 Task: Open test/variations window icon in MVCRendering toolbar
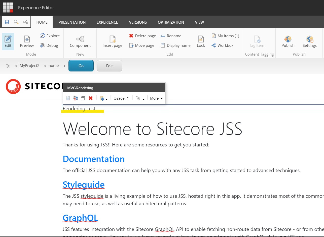point(83,98)
